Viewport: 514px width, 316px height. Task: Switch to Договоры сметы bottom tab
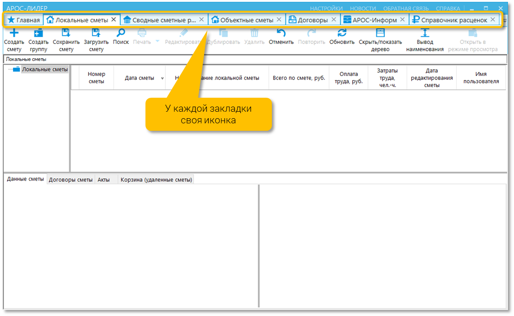(x=71, y=180)
